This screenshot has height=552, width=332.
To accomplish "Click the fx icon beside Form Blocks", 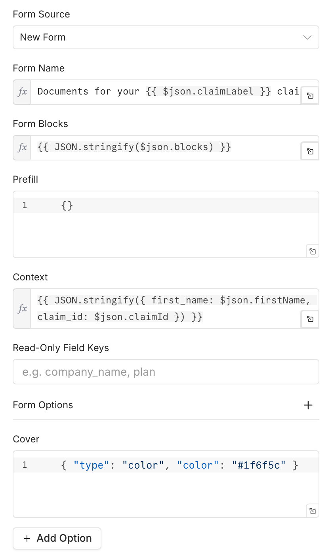I will click(x=22, y=147).
